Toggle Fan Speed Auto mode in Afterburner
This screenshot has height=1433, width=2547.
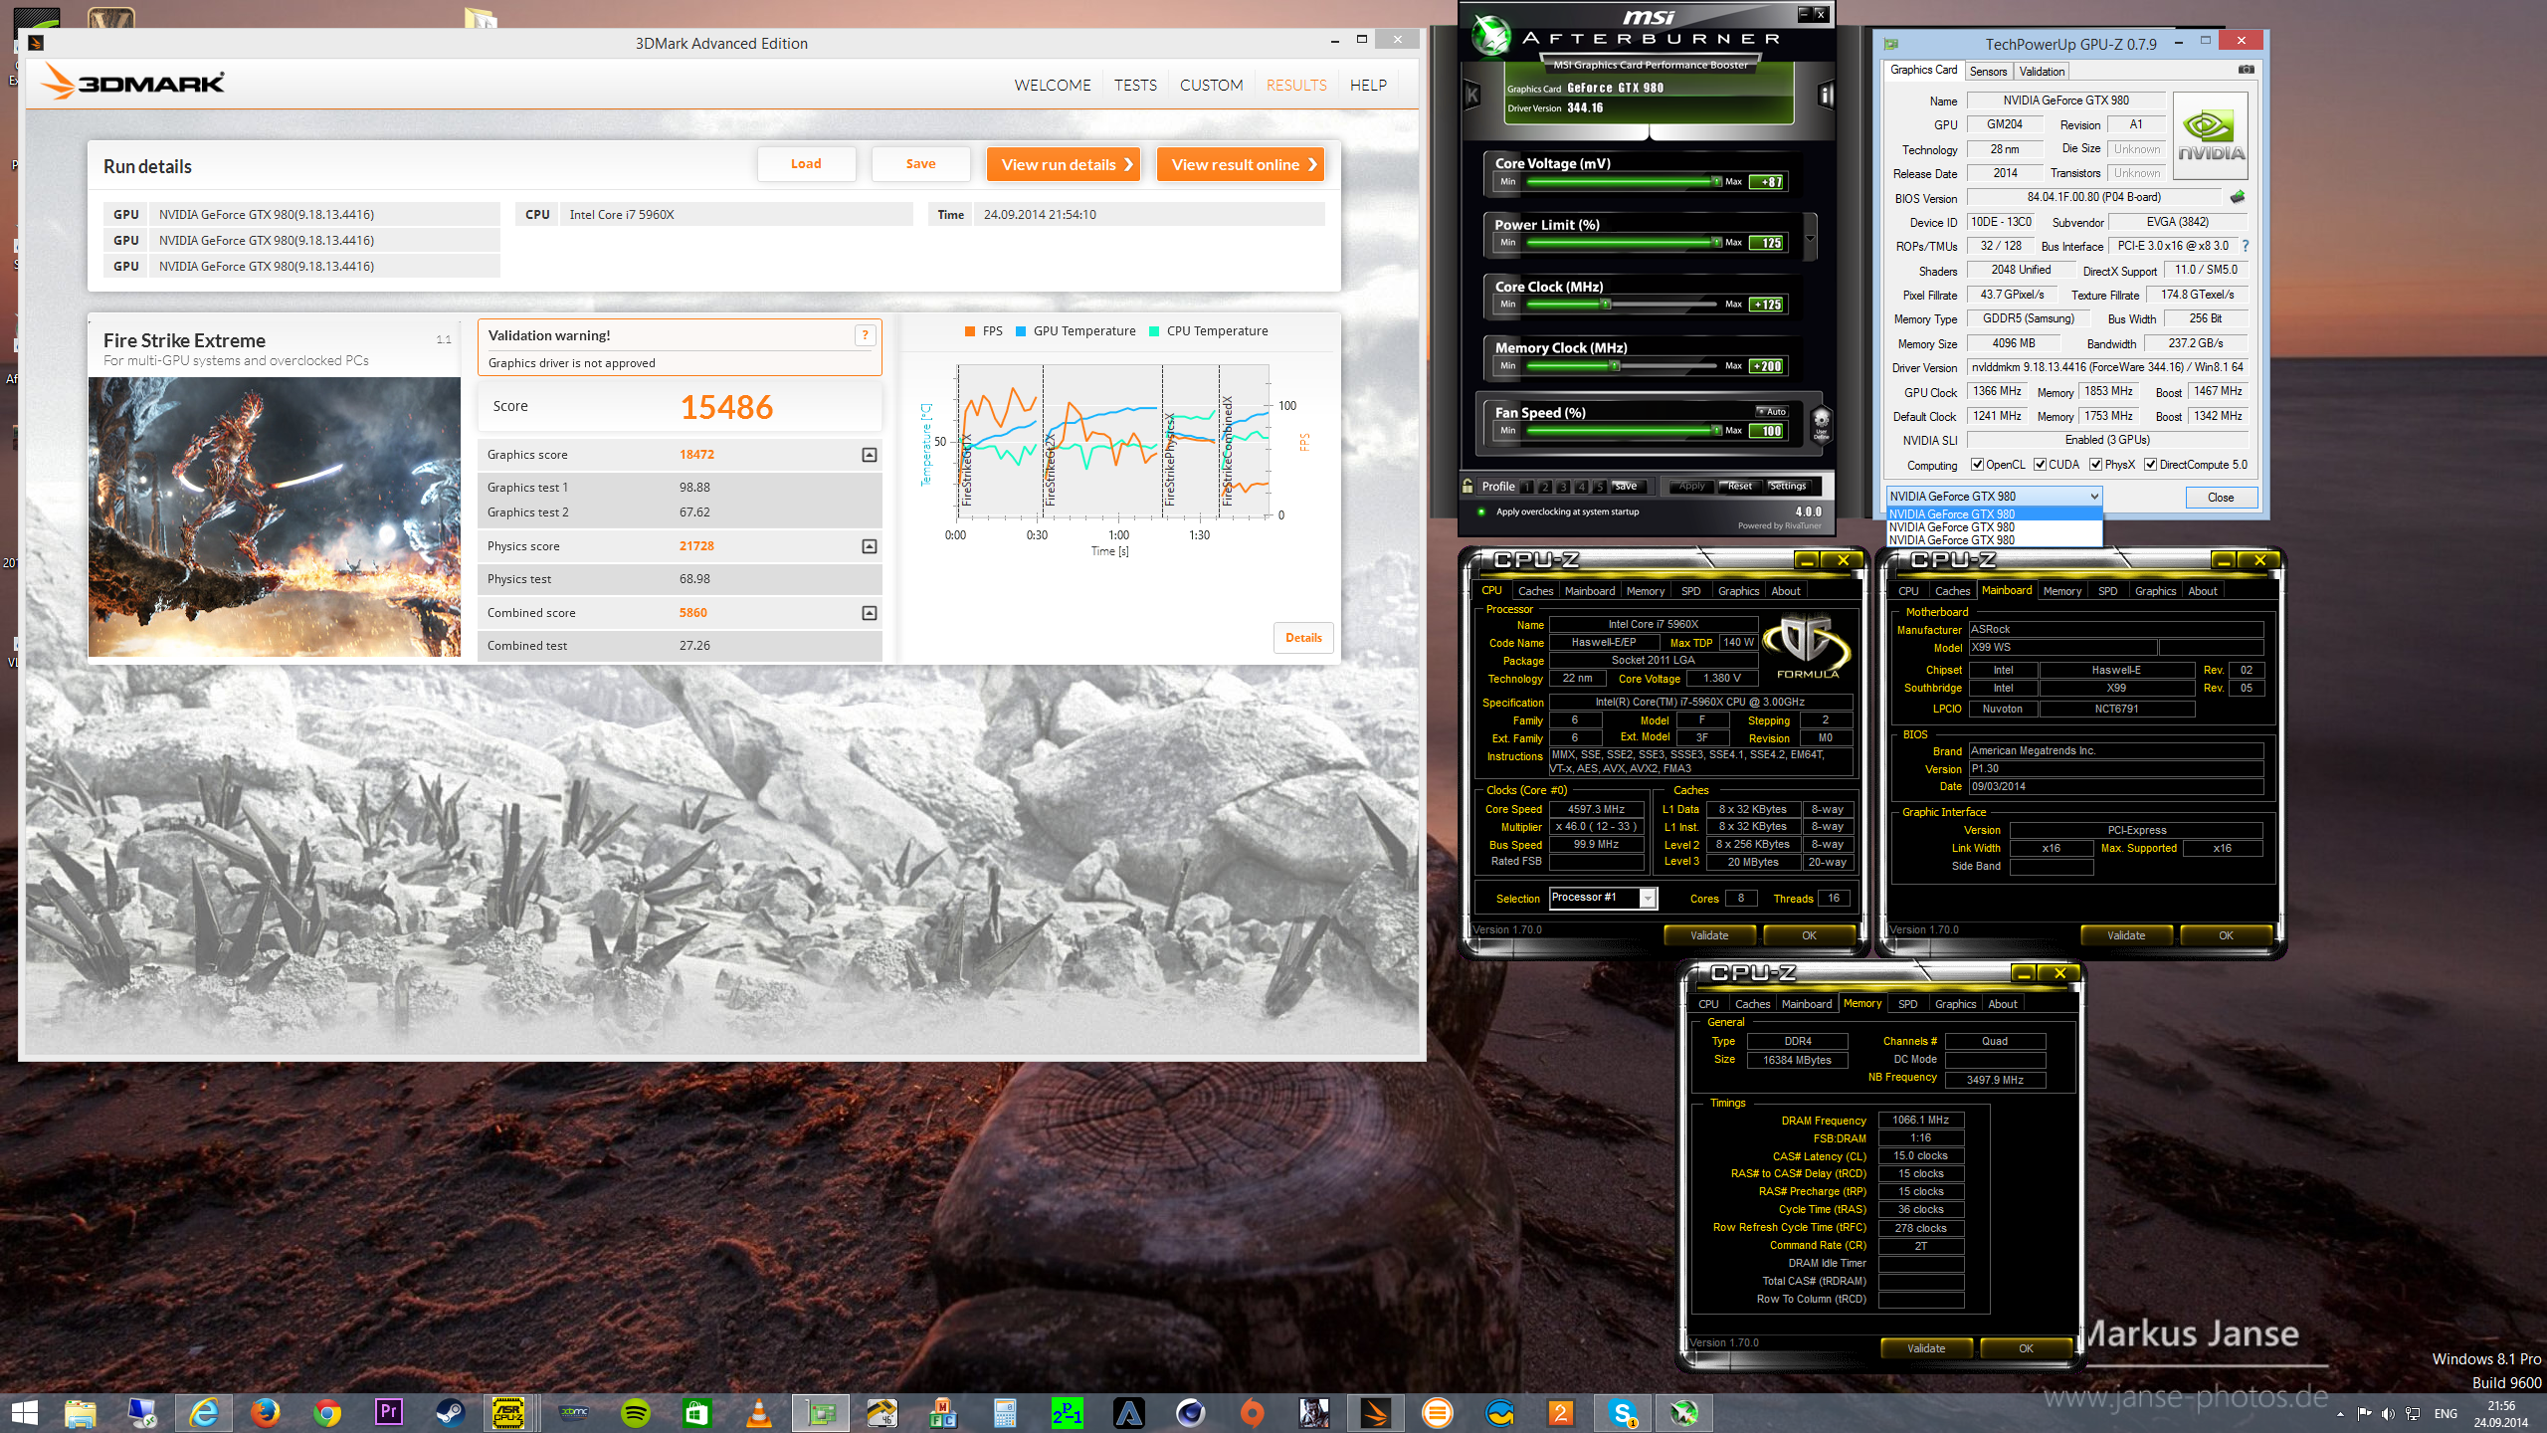pos(1772,411)
